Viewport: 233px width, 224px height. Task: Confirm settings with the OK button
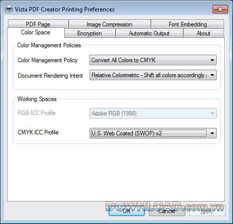pos(126,211)
